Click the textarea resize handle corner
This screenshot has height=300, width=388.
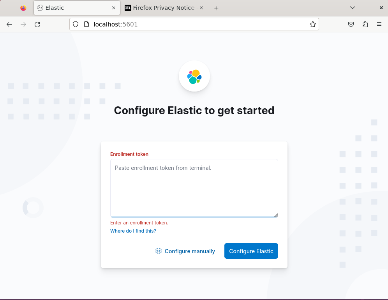pyautogui.click(x=276, y=215)
